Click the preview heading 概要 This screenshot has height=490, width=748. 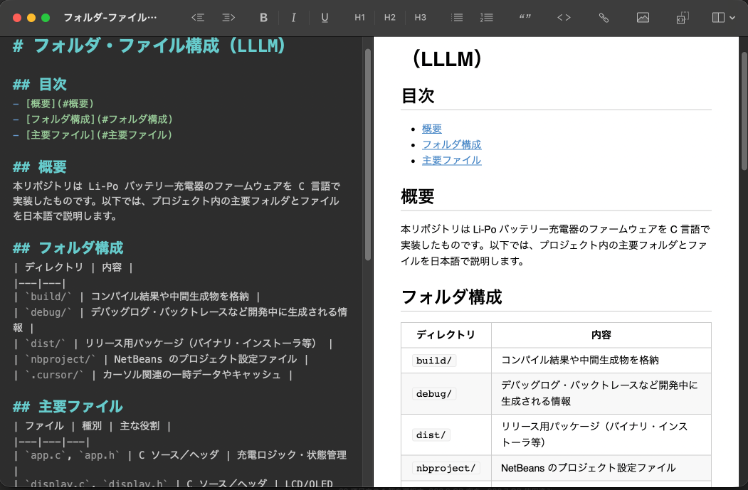(418, 196)
